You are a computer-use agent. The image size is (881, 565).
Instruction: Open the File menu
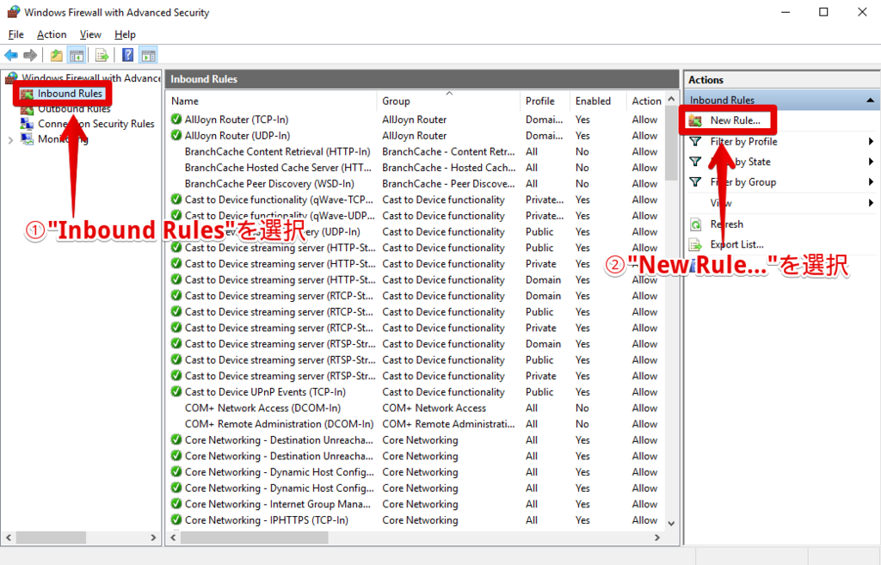point(15,34)
